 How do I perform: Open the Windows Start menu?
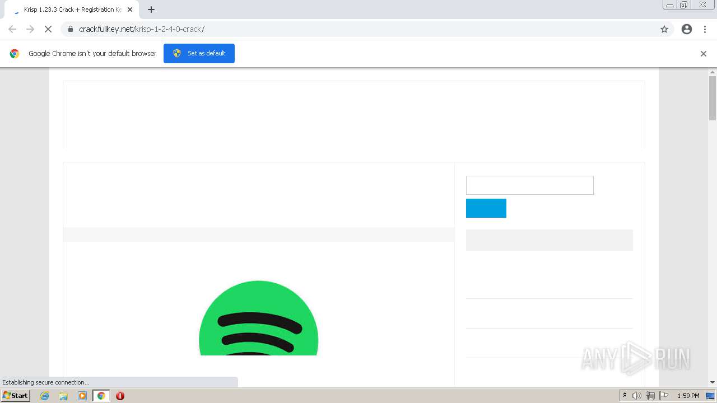coord(15,396)
